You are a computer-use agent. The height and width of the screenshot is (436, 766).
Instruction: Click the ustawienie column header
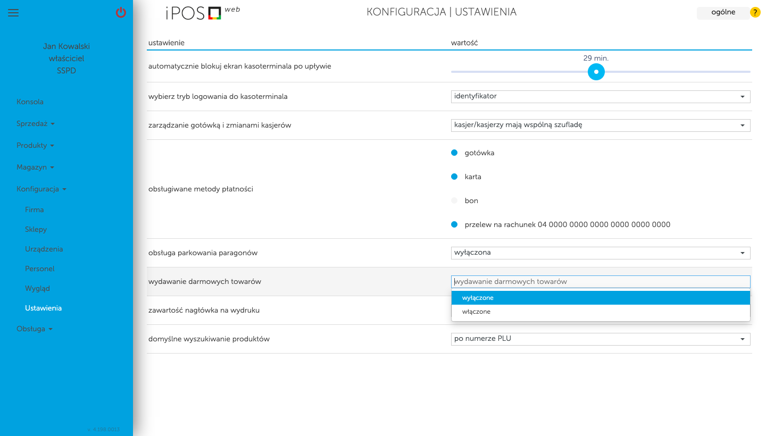(x=166, y=43)
